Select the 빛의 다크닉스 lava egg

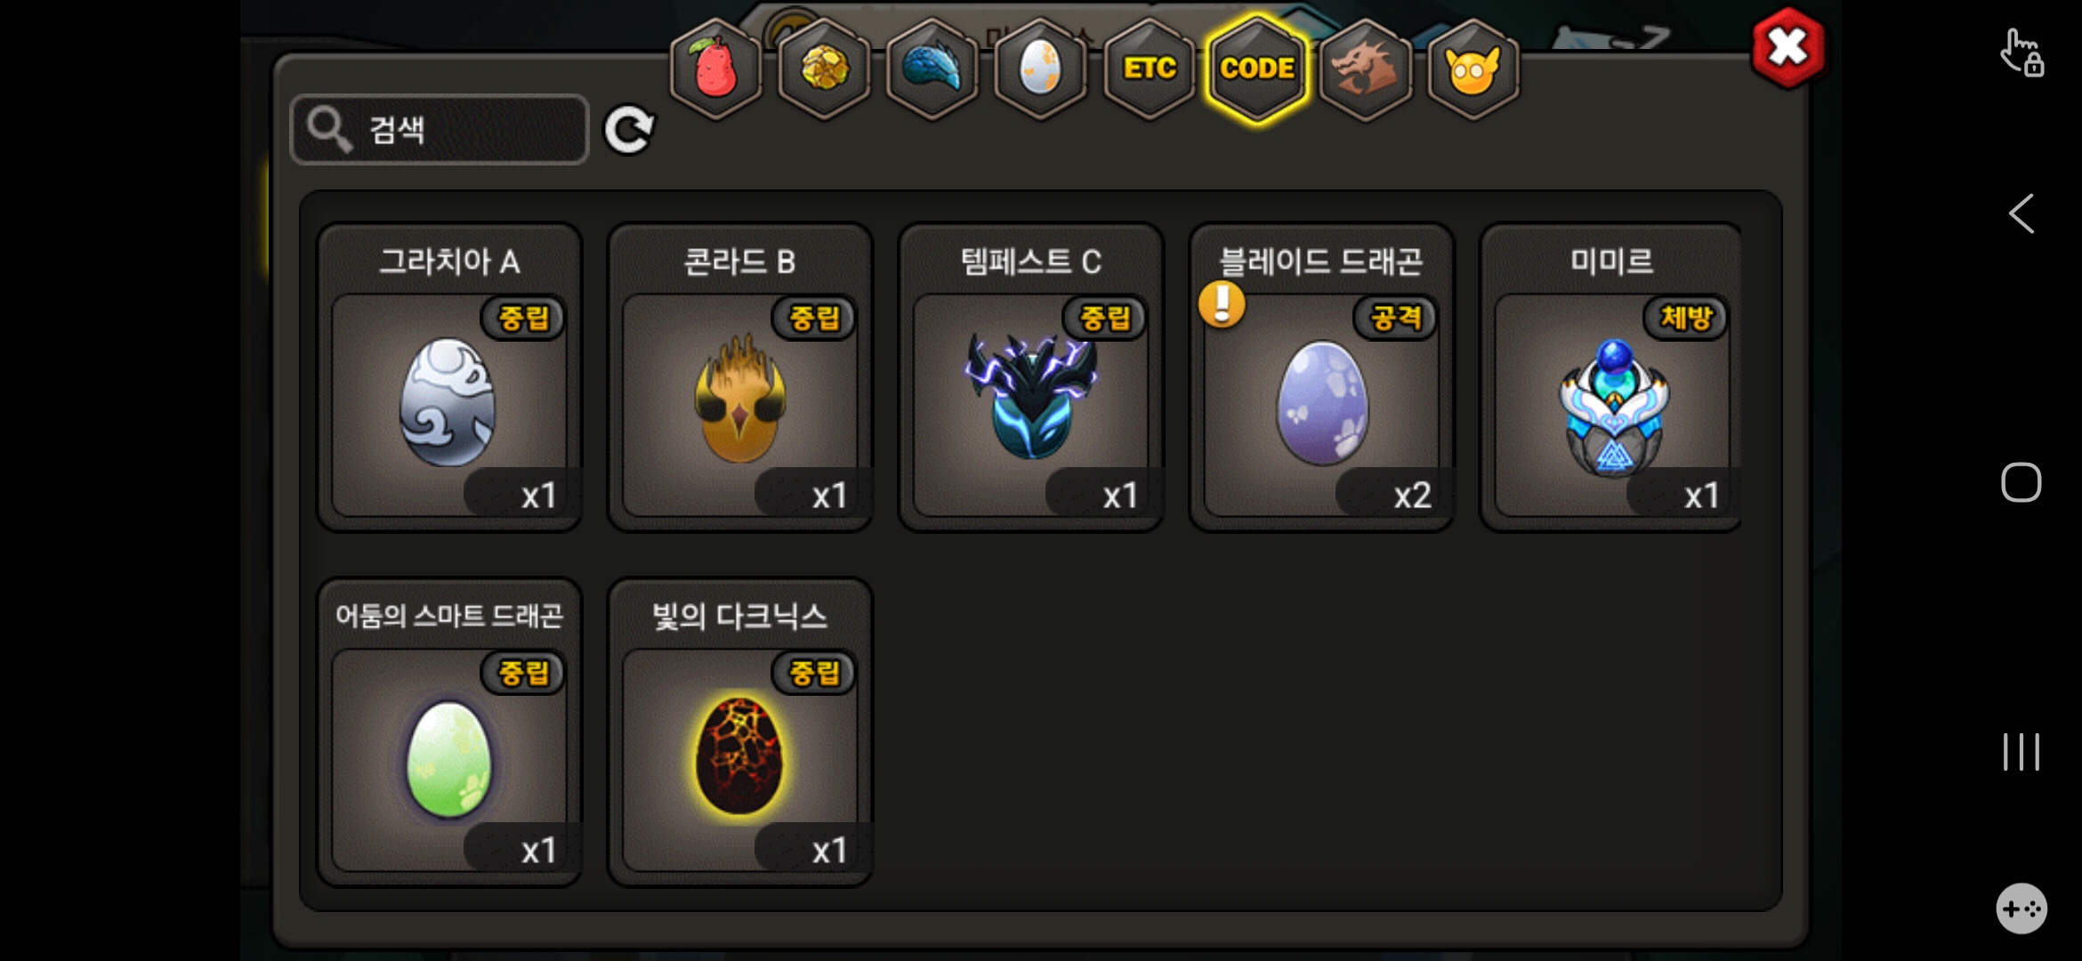740,732
